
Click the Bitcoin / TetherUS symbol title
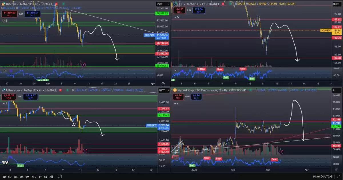click(19, 4)
